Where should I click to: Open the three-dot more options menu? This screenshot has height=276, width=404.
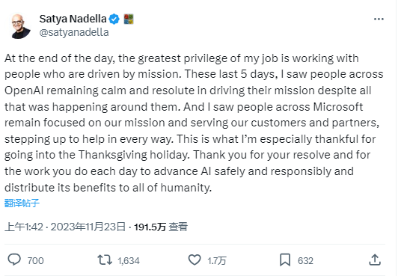pos(379,19)
